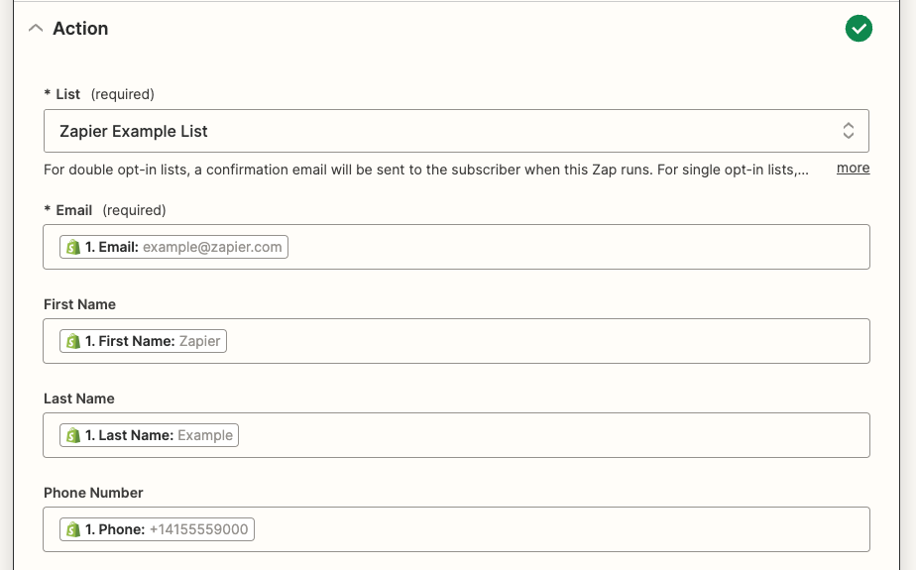The height and width of the screenshot is (570, 916).
Task: Click the List dropdown up-down arrows
Action: (849, 131)
